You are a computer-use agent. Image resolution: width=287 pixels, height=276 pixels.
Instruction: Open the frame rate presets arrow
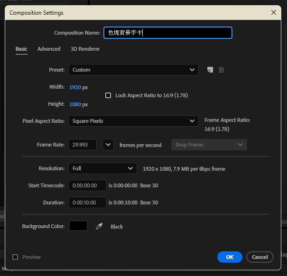pyautogui.click(x=108, y=145)
